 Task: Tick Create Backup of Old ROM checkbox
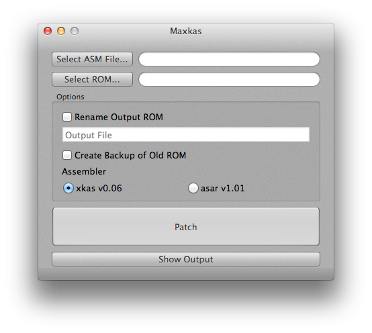point(67,155)
